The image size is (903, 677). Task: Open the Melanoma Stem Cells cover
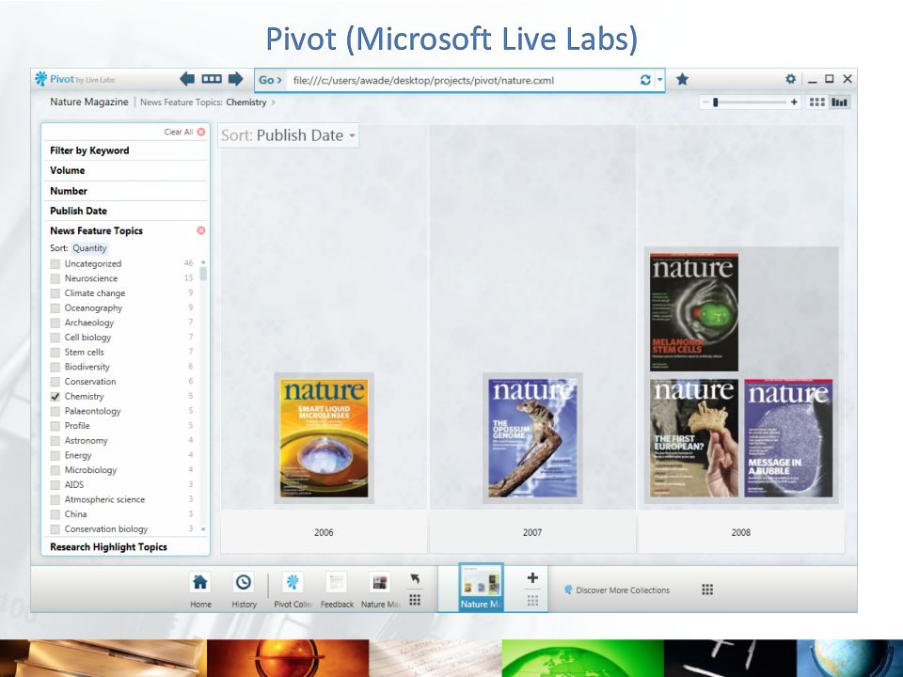694,312
